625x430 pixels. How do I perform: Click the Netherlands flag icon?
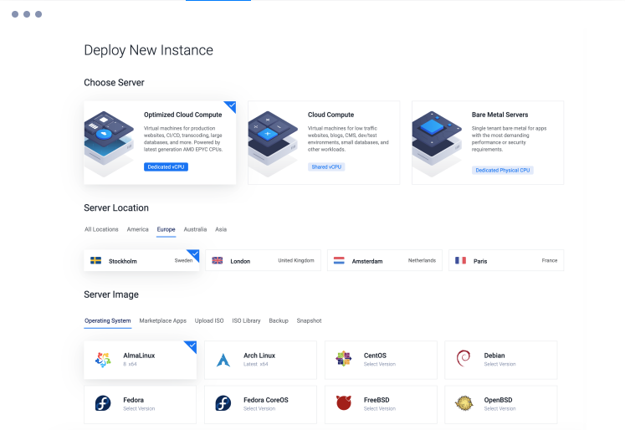(x=339, y=261)
